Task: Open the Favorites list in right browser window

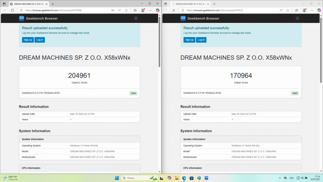Action: 297,10
